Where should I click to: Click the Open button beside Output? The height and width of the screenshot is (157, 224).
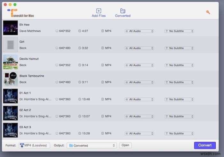click(125, 145)
